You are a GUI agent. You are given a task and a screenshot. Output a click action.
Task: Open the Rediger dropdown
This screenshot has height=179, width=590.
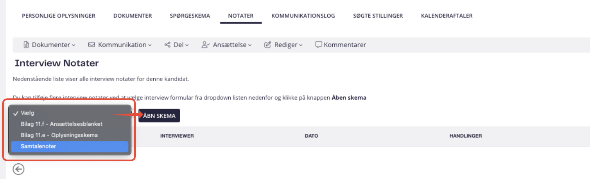coord(283,45)
